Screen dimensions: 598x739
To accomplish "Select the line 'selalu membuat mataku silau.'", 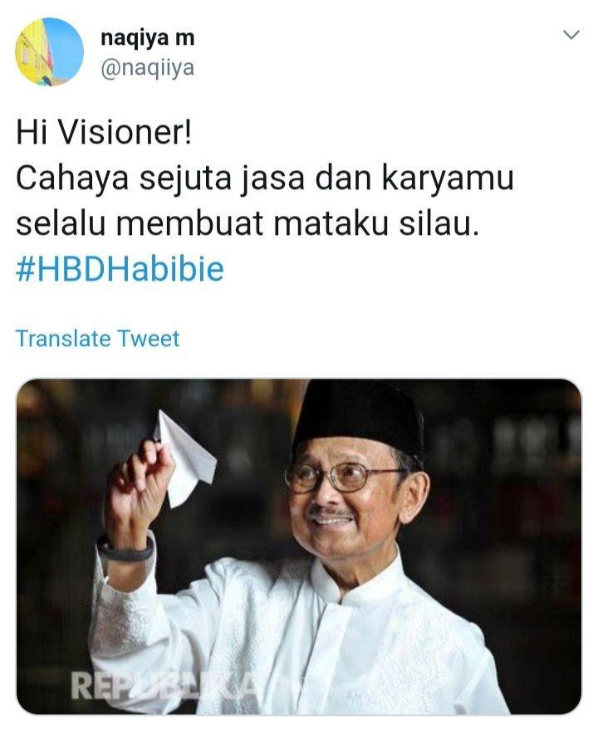I will pyautogui.click(x=248, y=223).
